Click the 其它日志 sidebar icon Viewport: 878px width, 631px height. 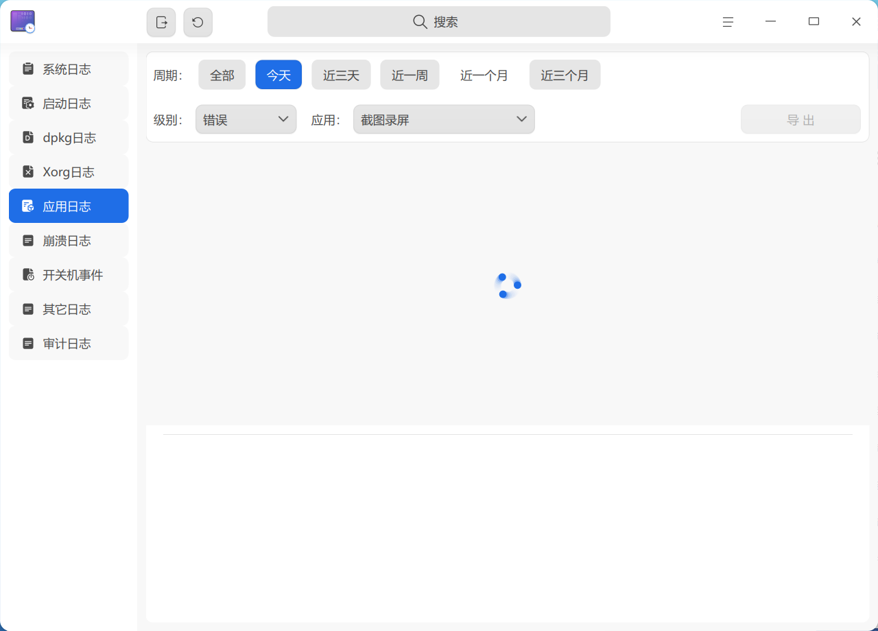tap(28, 309)
